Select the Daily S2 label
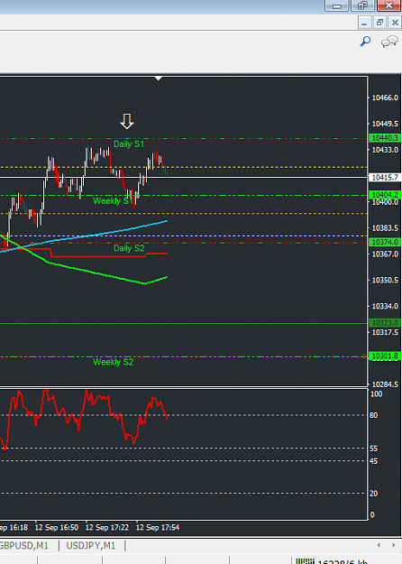 click(129, 248)
